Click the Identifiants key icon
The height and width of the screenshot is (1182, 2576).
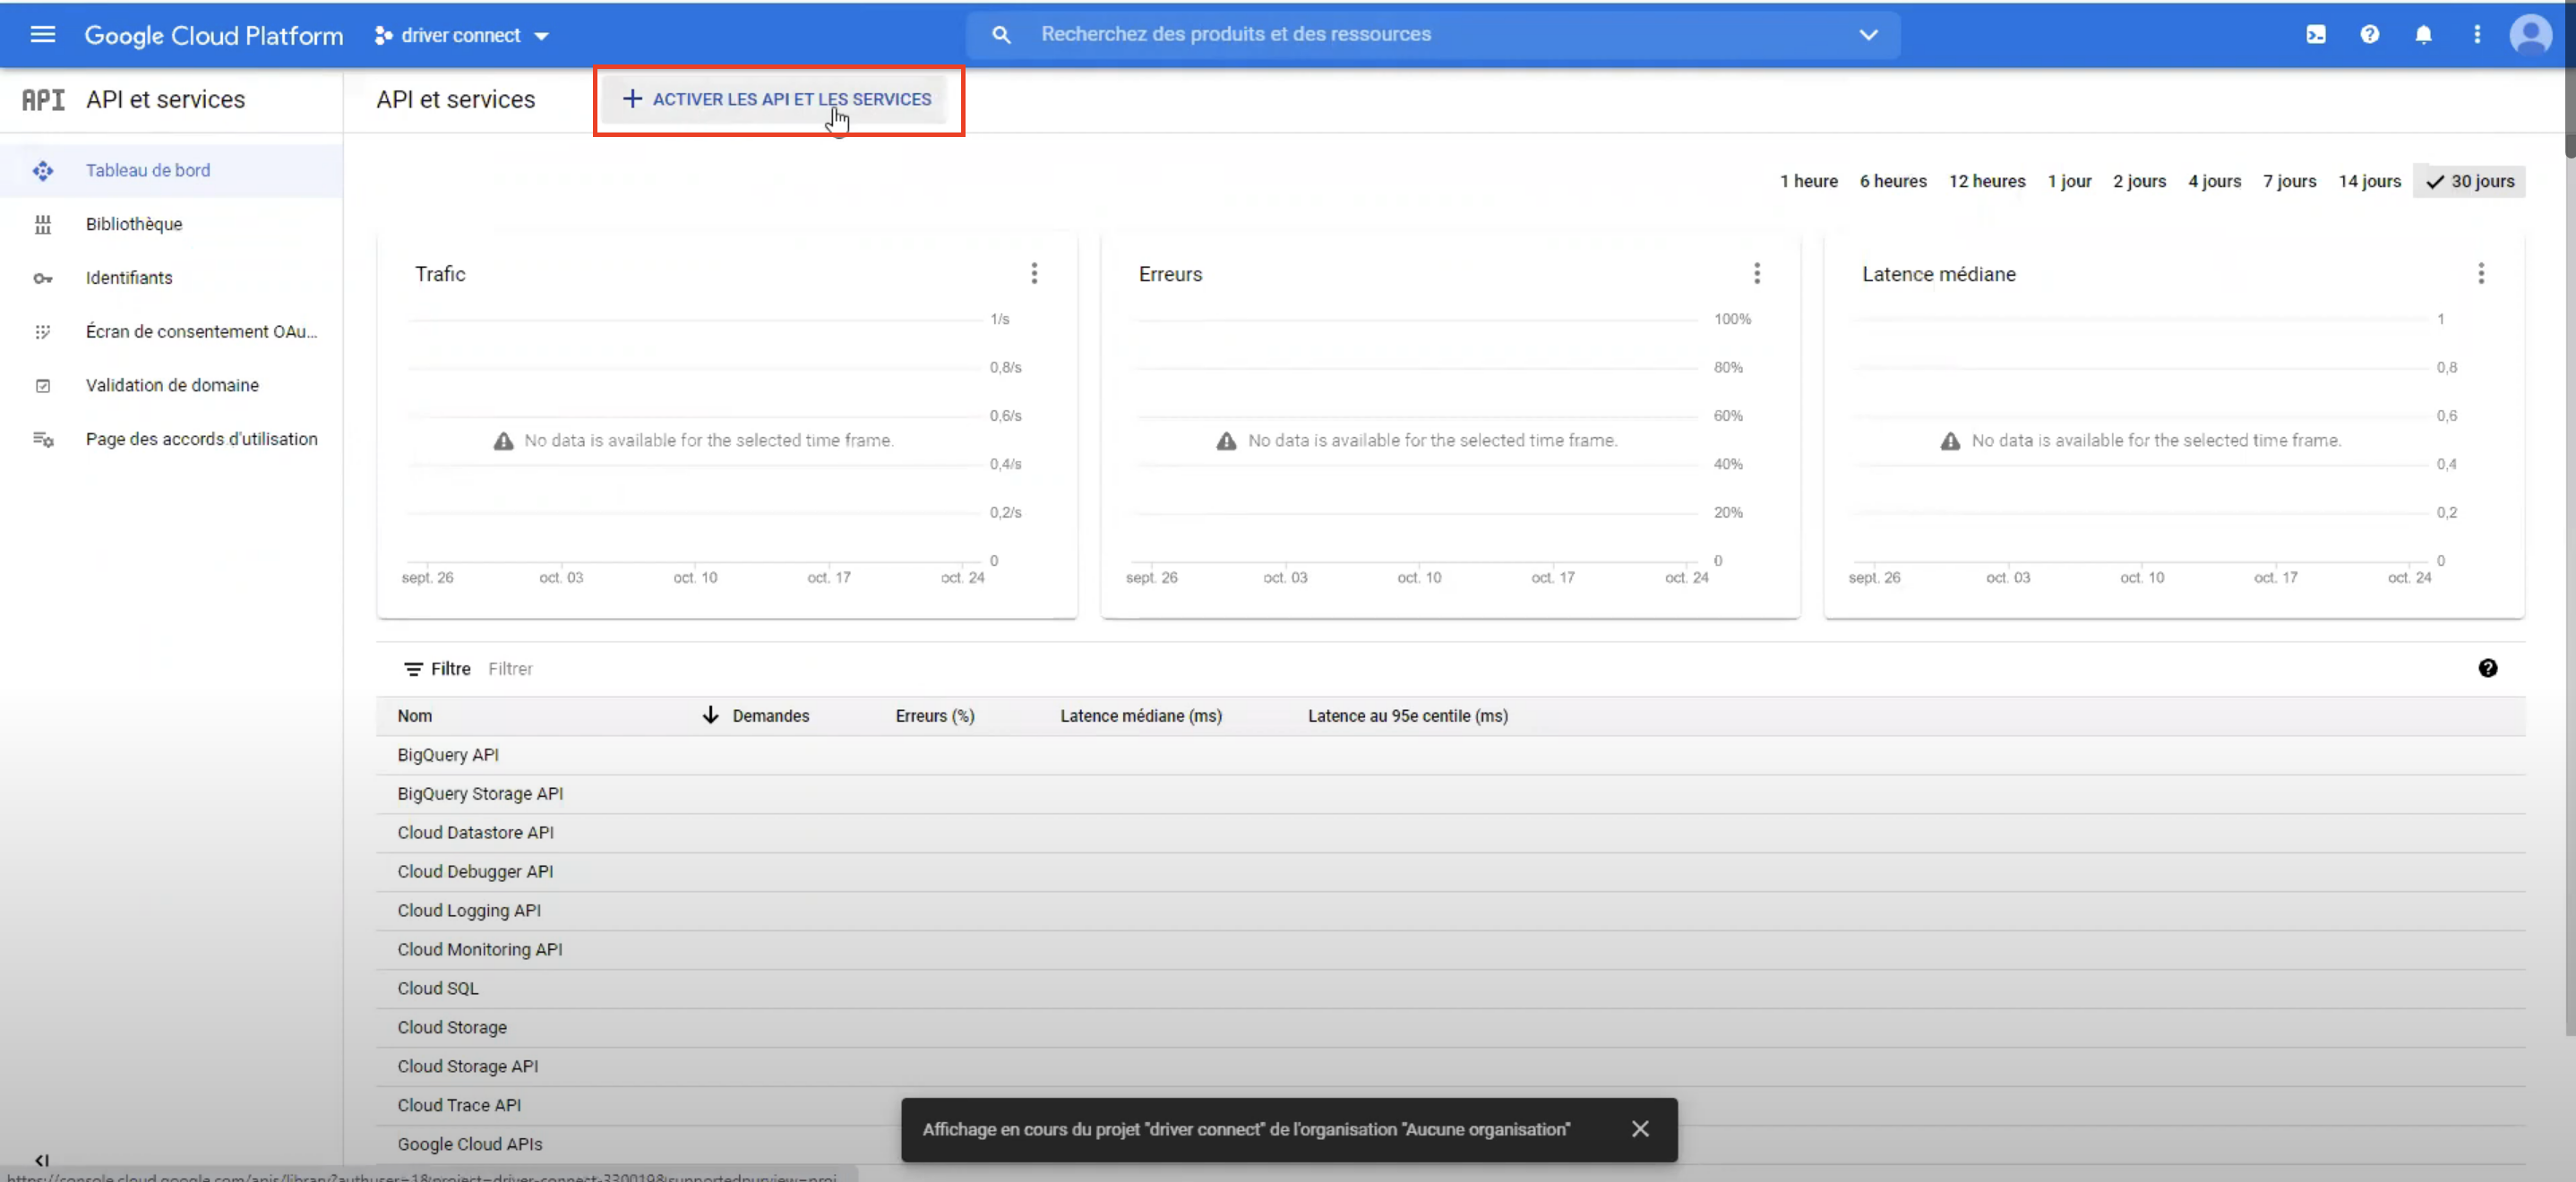(43, 278)
